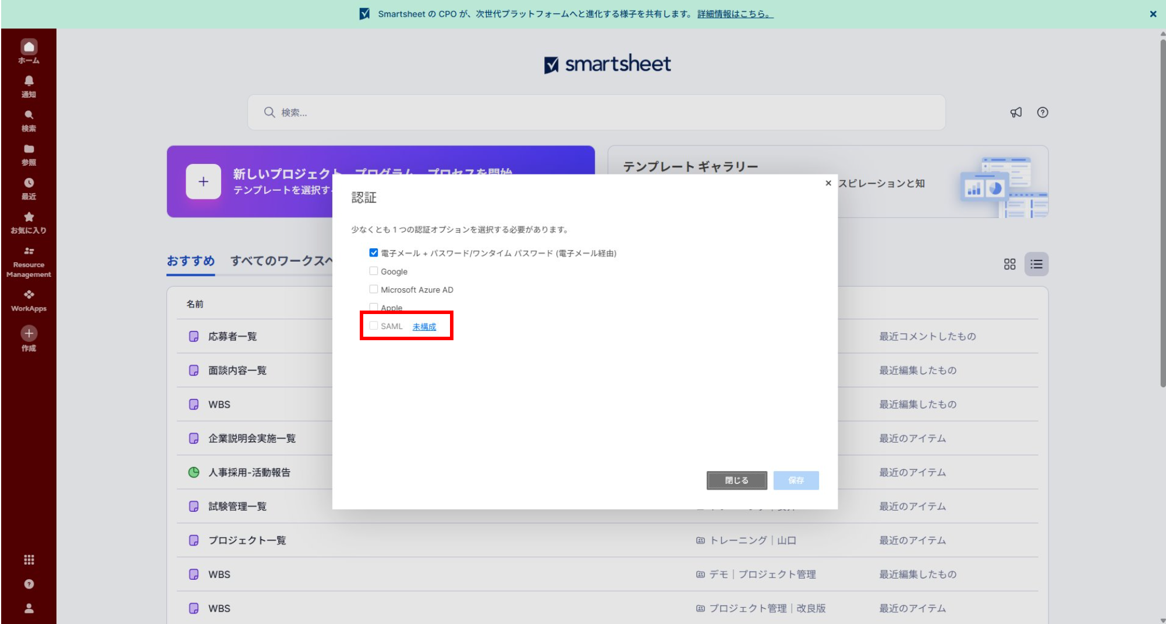Screen dimensions: 1166x624
Task: Open notifications (通知) bell icon
Action: click(29, 81)
